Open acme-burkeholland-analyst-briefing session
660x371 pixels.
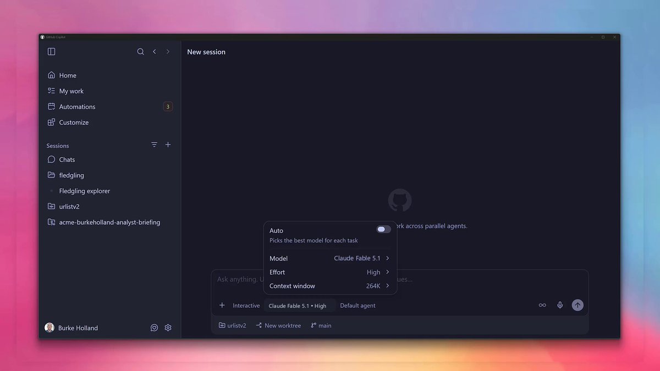[110, 223]
